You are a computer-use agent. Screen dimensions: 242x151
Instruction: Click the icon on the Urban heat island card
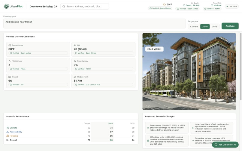click(x=193, y=128)
